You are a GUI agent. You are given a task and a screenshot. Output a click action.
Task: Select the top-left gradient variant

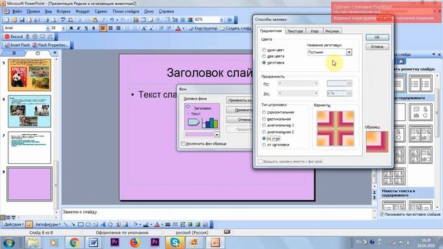(326, 120)
